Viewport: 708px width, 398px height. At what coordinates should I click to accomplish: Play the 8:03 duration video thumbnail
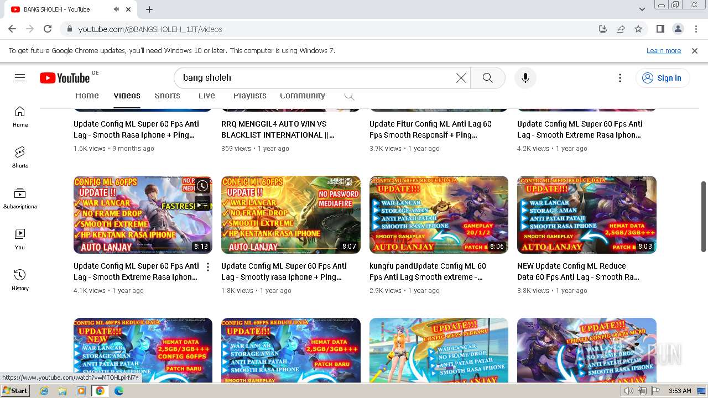587,214
